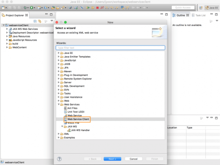The height and width of the screenshot is (165, 220).
Task: Click the Suspend pause icon
Action: point(93,8)
